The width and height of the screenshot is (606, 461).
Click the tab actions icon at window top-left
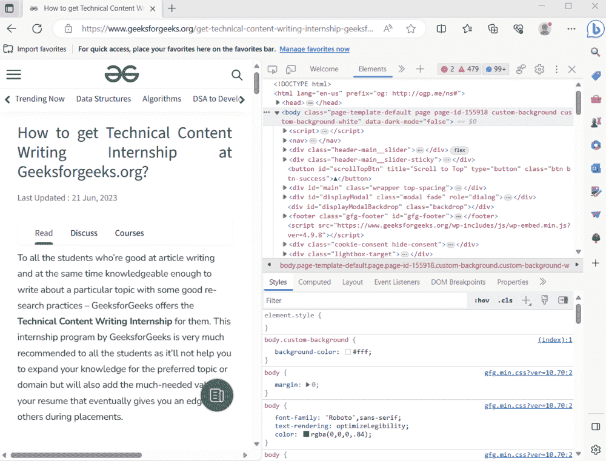pyautogui.click(x=9, y=8)
